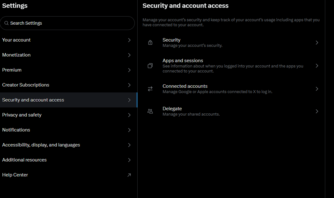Click the chevron next to Notifications
Image resolution: width=334 pixels, height=198 pixels.
[x=129, y=130]
